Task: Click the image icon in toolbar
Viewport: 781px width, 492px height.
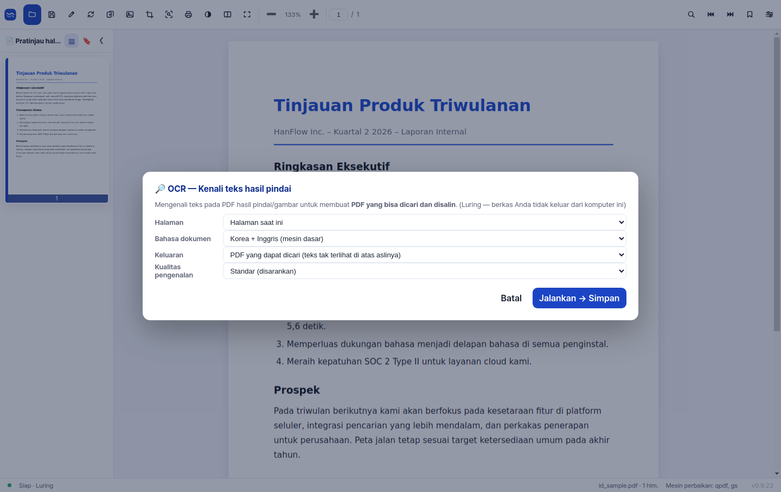Action: coord(130,15)
